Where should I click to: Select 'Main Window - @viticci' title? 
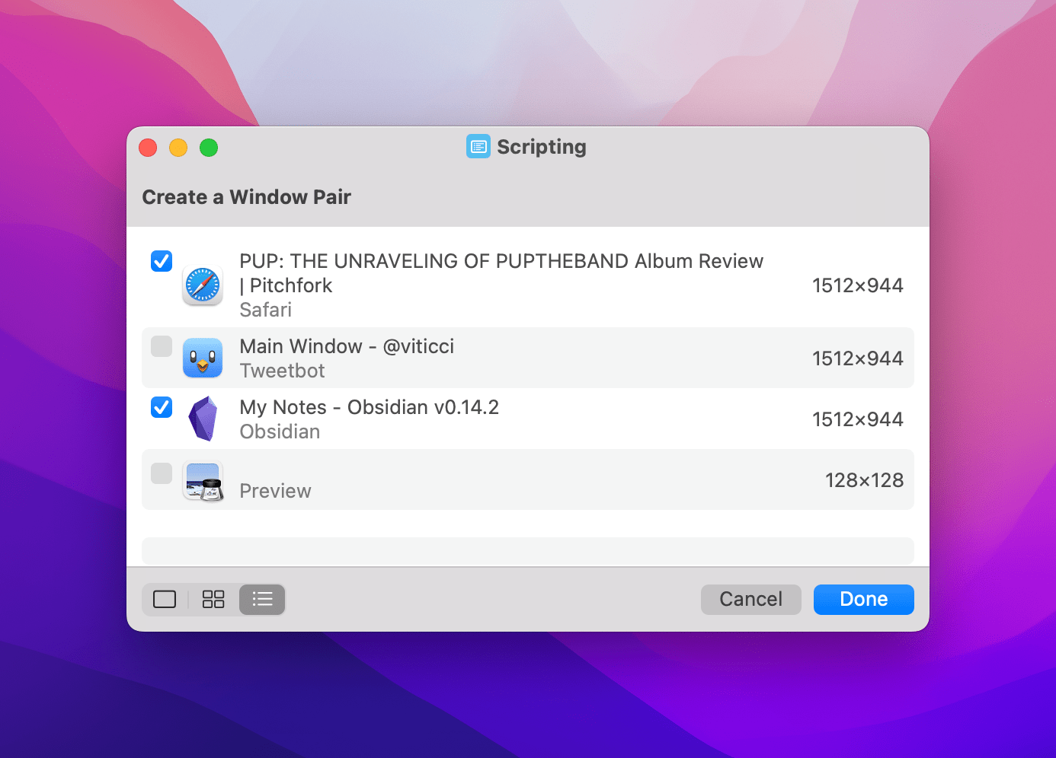point(347,346)
